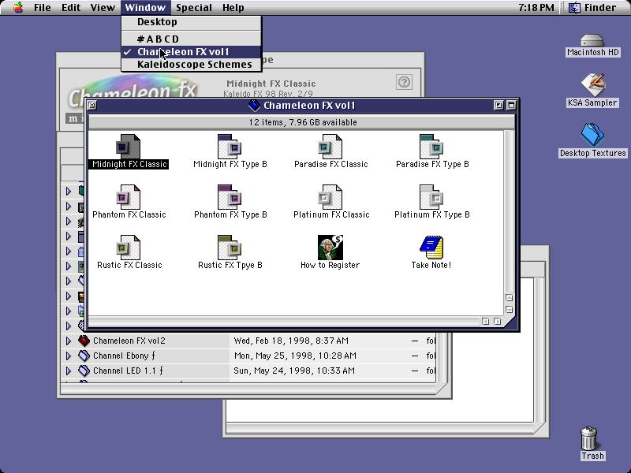Expand the Chameleon FX vol2 folder

click(x=69, y=341)
